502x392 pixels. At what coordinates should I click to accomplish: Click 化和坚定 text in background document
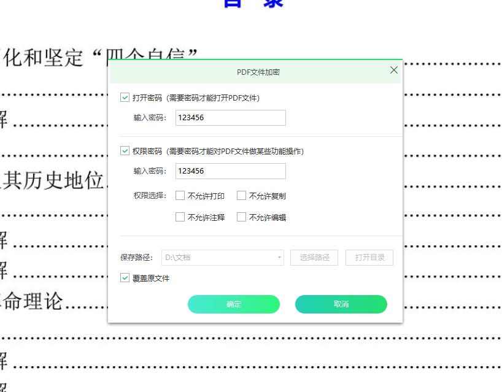click(x=43, y=58)
